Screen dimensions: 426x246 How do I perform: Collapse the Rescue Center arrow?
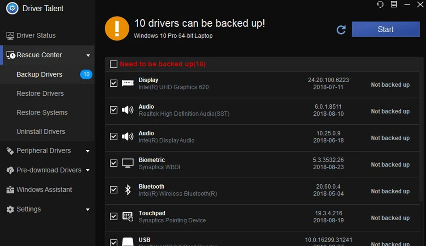88,55
